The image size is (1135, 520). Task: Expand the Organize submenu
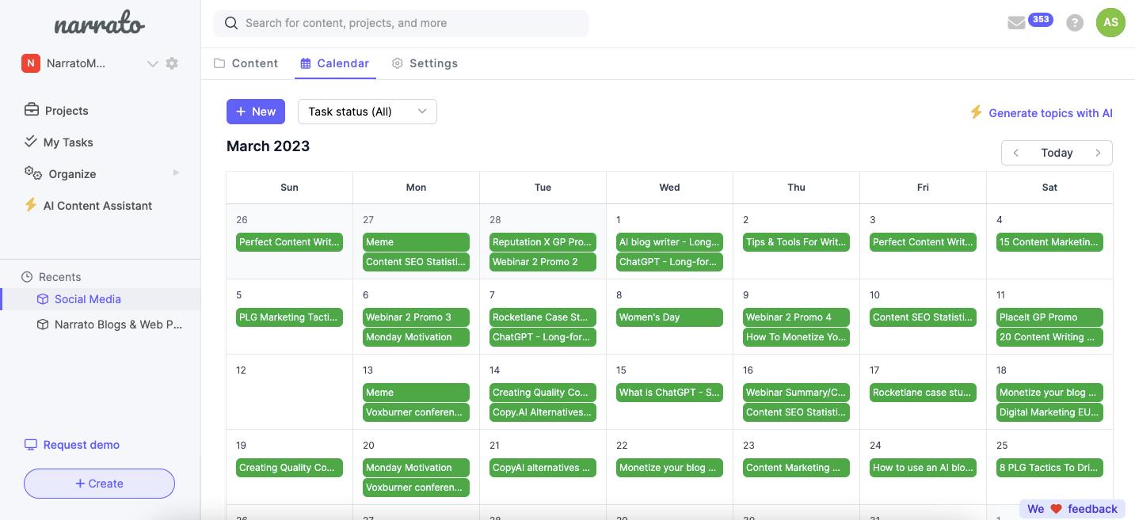[x=176, y=173]
